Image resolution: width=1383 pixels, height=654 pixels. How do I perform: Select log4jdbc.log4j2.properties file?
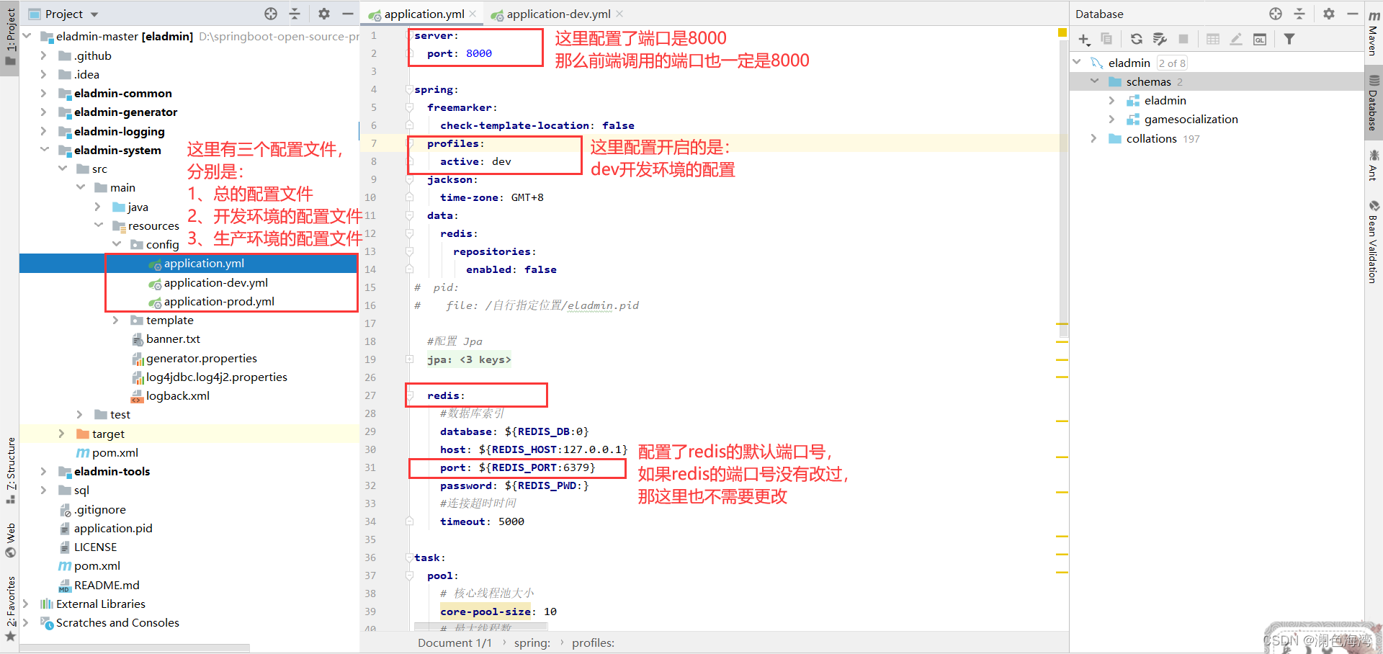pyautogui.click(x=217, y=377)
